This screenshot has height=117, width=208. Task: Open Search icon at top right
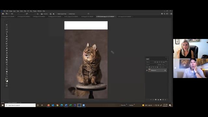tap(164, 14)
